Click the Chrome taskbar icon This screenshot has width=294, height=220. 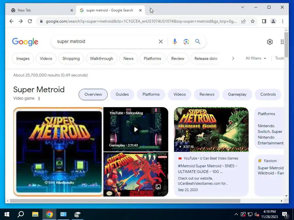click(x=49, y=214)
